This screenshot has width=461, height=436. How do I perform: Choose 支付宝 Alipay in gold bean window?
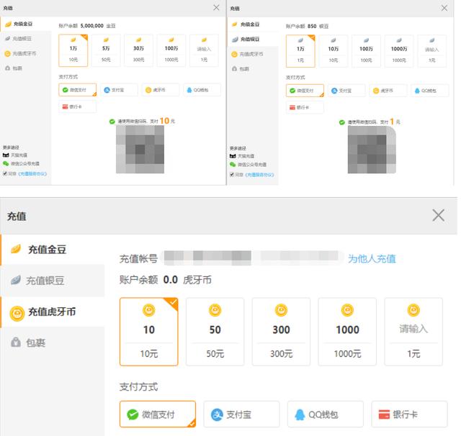point(119,90)
